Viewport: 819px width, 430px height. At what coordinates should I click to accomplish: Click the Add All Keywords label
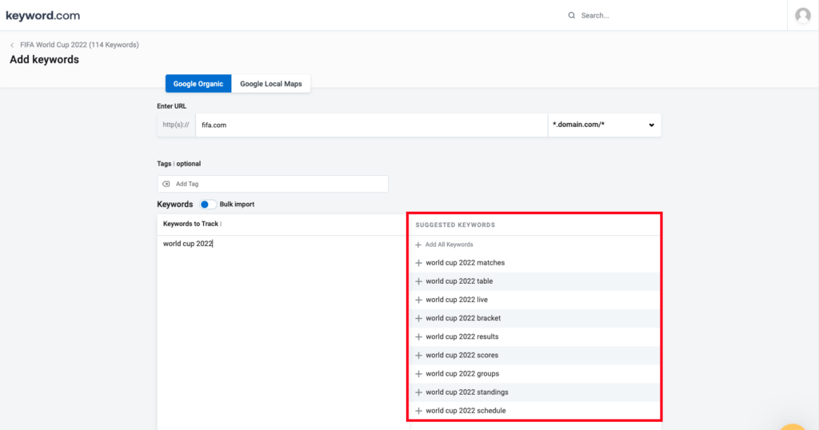pos(449,245)
